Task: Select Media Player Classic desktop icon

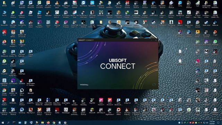Action: click(x=66, y=4)
